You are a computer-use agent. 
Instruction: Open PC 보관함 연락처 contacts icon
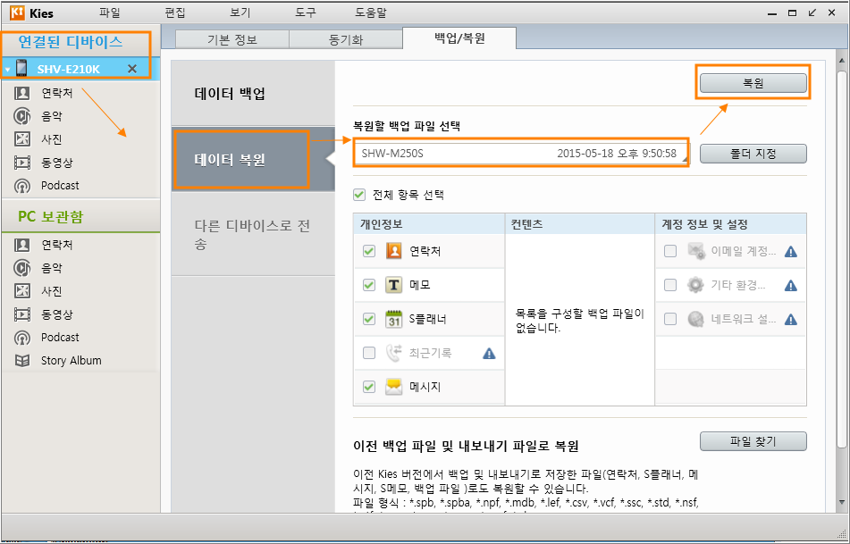point(22,245)
